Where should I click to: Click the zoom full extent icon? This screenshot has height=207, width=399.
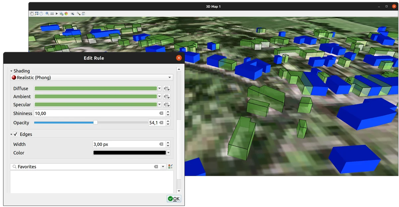[37, 14]
